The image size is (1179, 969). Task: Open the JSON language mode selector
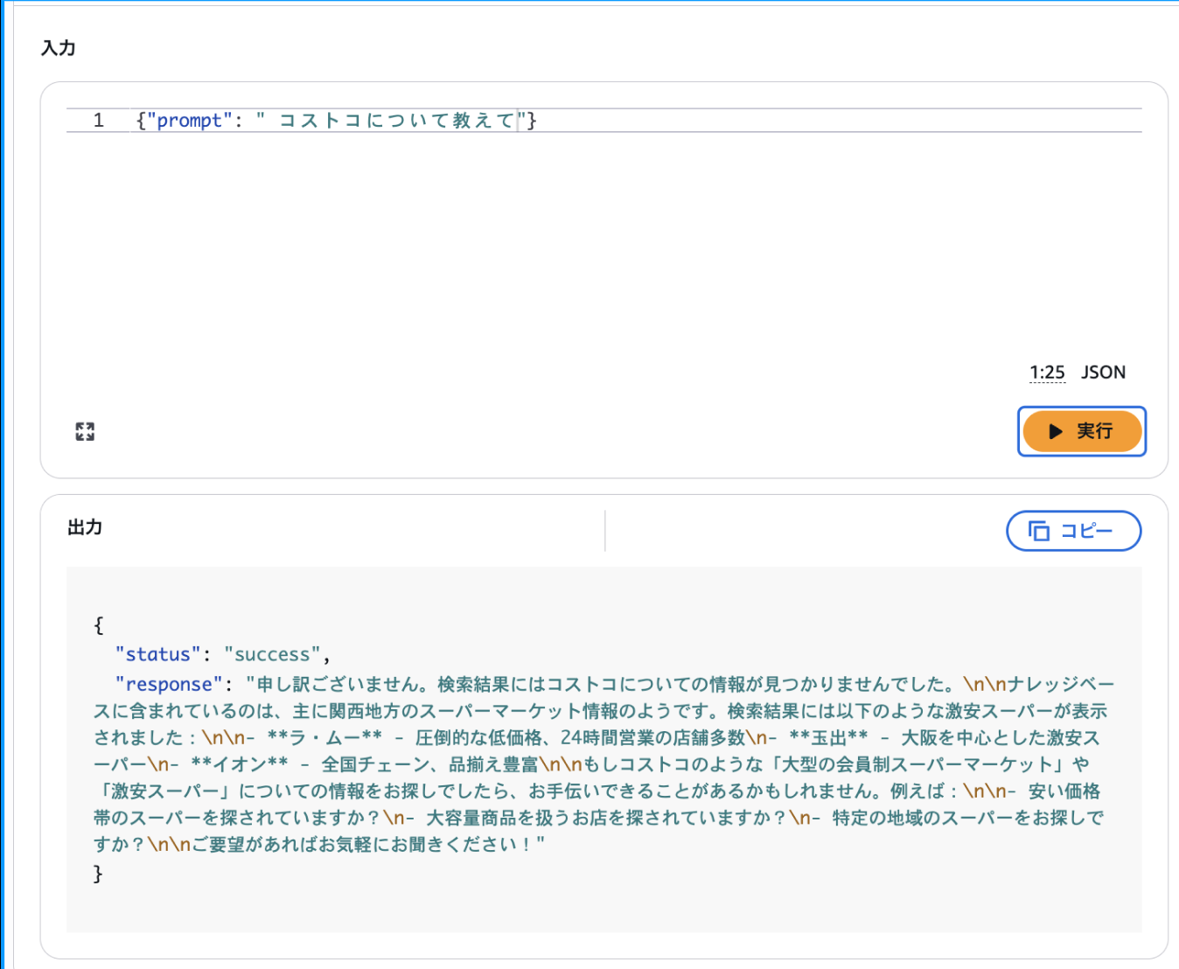coord(1103,373)
